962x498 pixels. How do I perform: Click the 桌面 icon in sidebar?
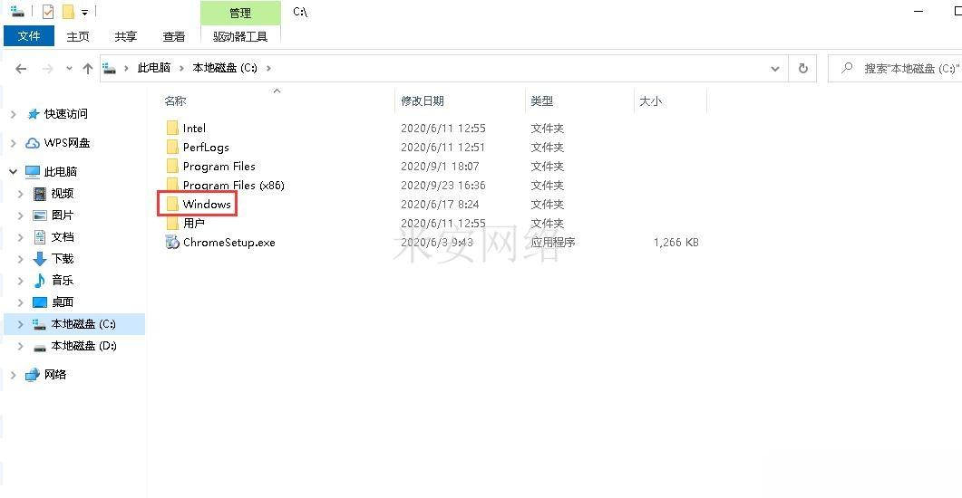click(40, 302)
